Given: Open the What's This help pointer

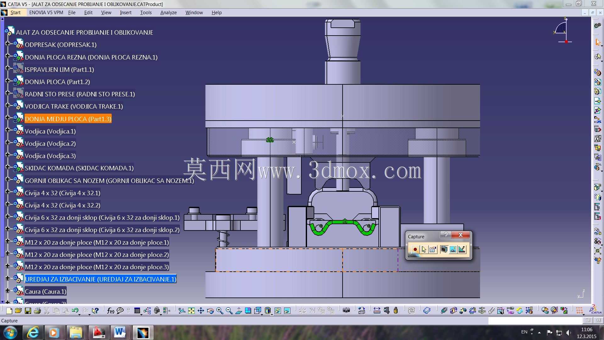Looking at the screenshot, I should (x=95, y=311).
